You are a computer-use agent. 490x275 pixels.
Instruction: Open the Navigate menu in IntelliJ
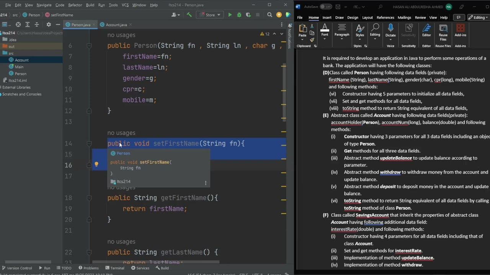coord(44,5)
